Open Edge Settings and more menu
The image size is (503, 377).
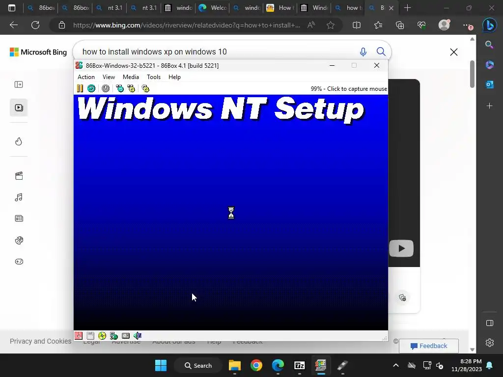468,25
